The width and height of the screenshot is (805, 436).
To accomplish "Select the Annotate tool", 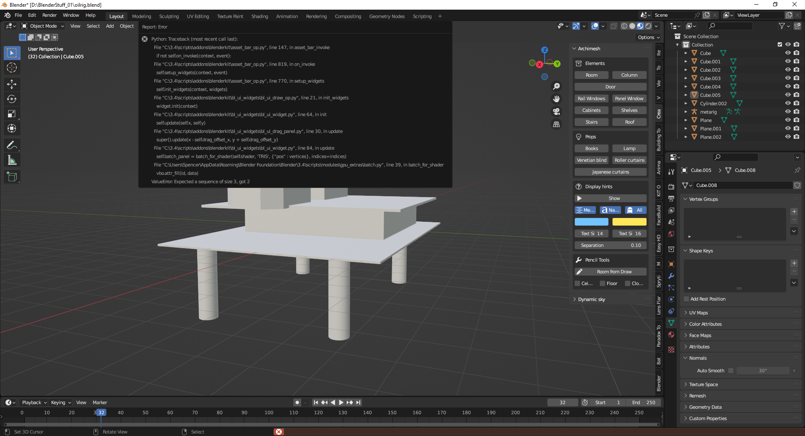I will click(x=12, y=145).
